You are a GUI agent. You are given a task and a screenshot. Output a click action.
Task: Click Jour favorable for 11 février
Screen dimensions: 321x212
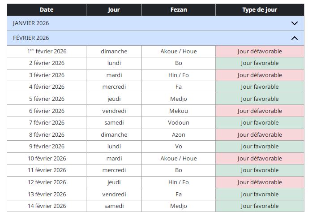click(260, 170)
